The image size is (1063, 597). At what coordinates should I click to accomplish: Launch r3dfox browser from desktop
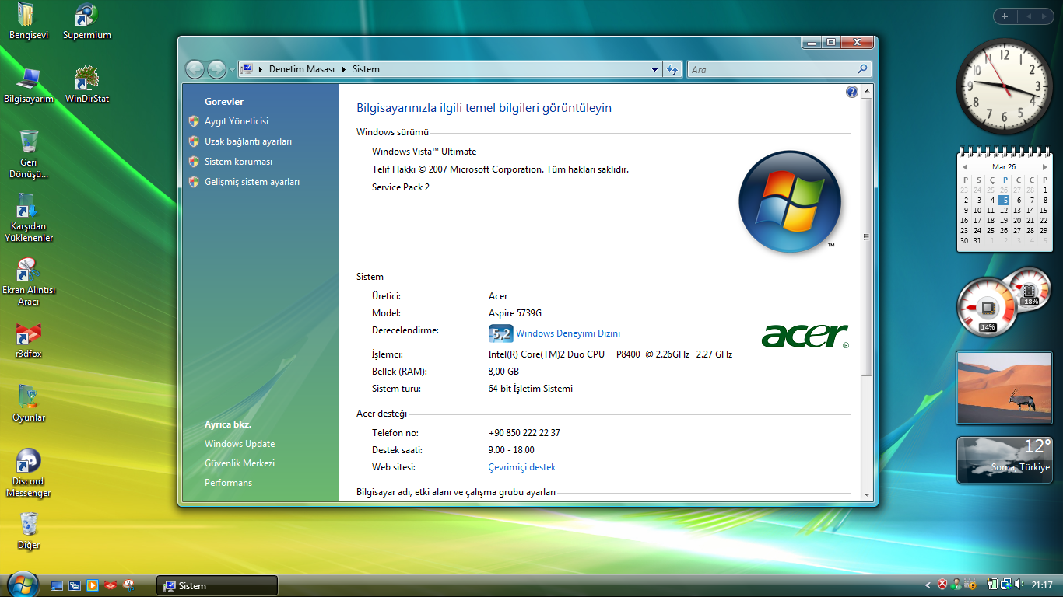(x=29, y=340)
